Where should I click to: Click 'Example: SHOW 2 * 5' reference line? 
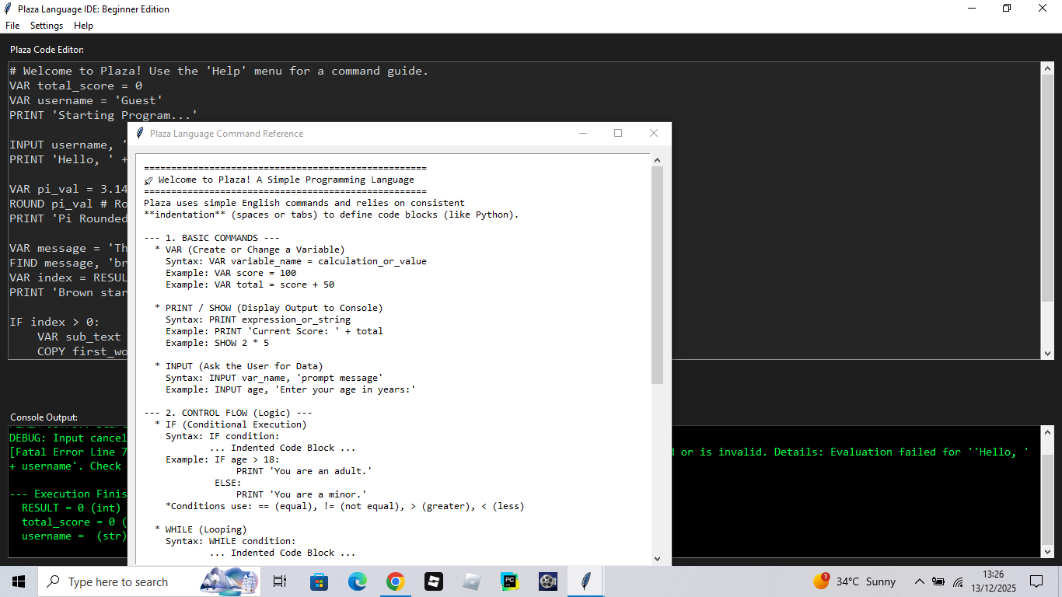[x=217, y=343]
